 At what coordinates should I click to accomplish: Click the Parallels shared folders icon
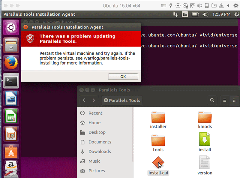(x=214, y=6)
